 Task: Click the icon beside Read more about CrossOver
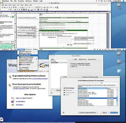pyautogui.click(x=13, y=98)
